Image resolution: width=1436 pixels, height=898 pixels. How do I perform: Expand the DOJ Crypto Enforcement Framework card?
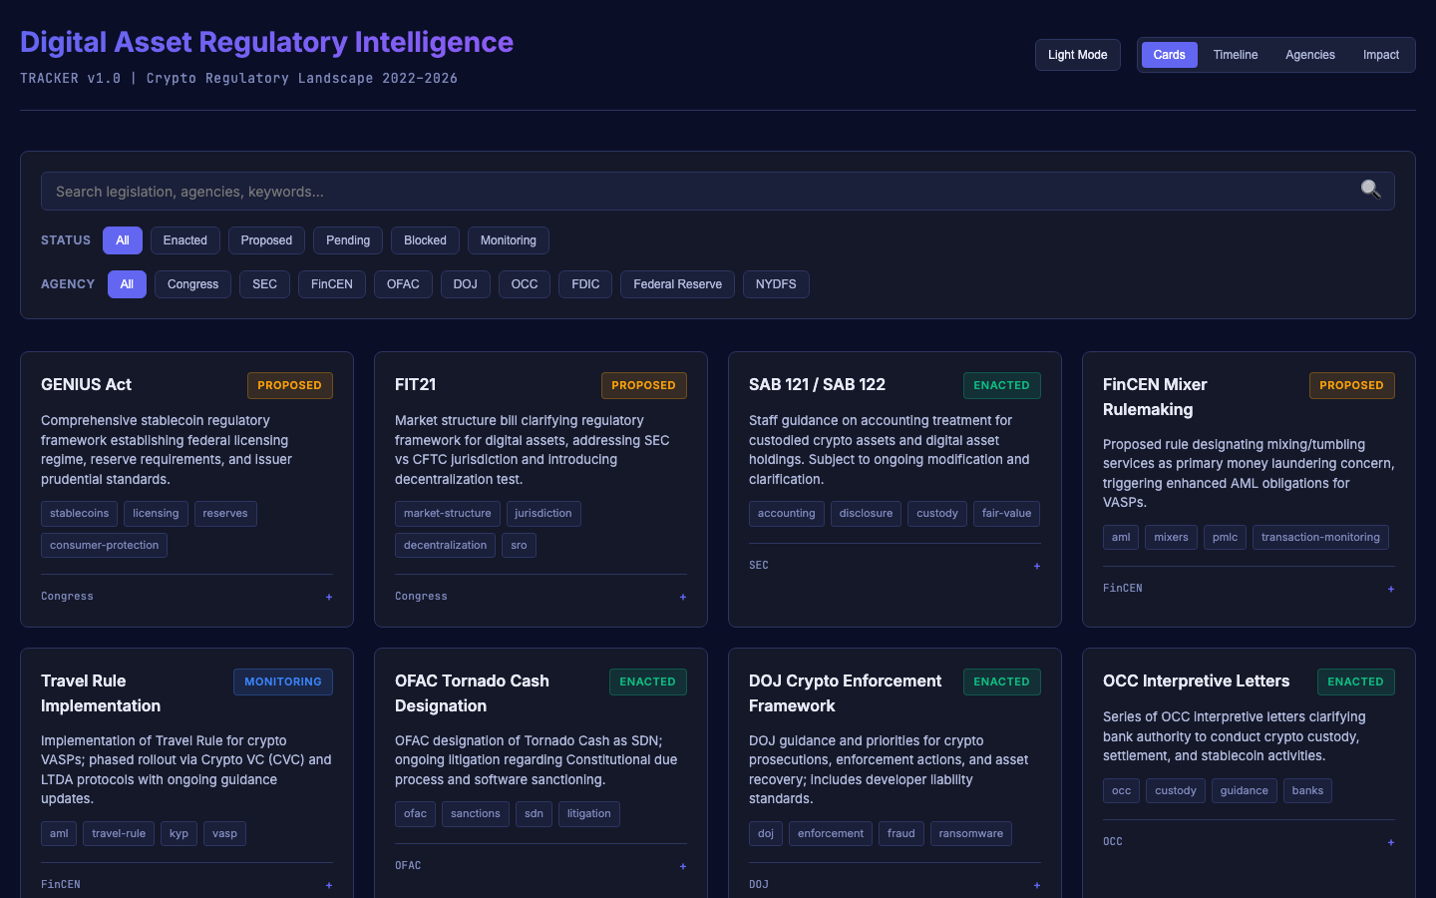pos(1037,885)
